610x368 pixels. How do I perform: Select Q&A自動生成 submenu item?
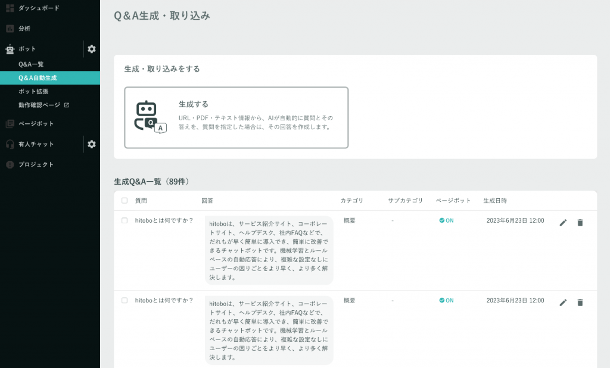(x=50, y=78)
